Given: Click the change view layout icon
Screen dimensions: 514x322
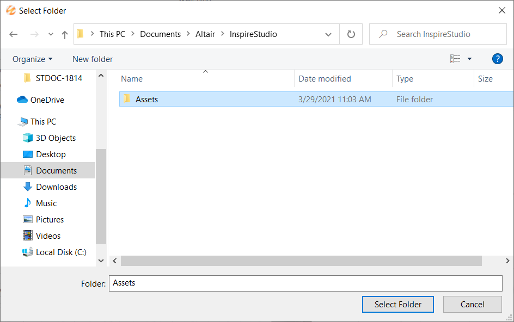Looking at the screenshot, I should click(x=455, y=59).
